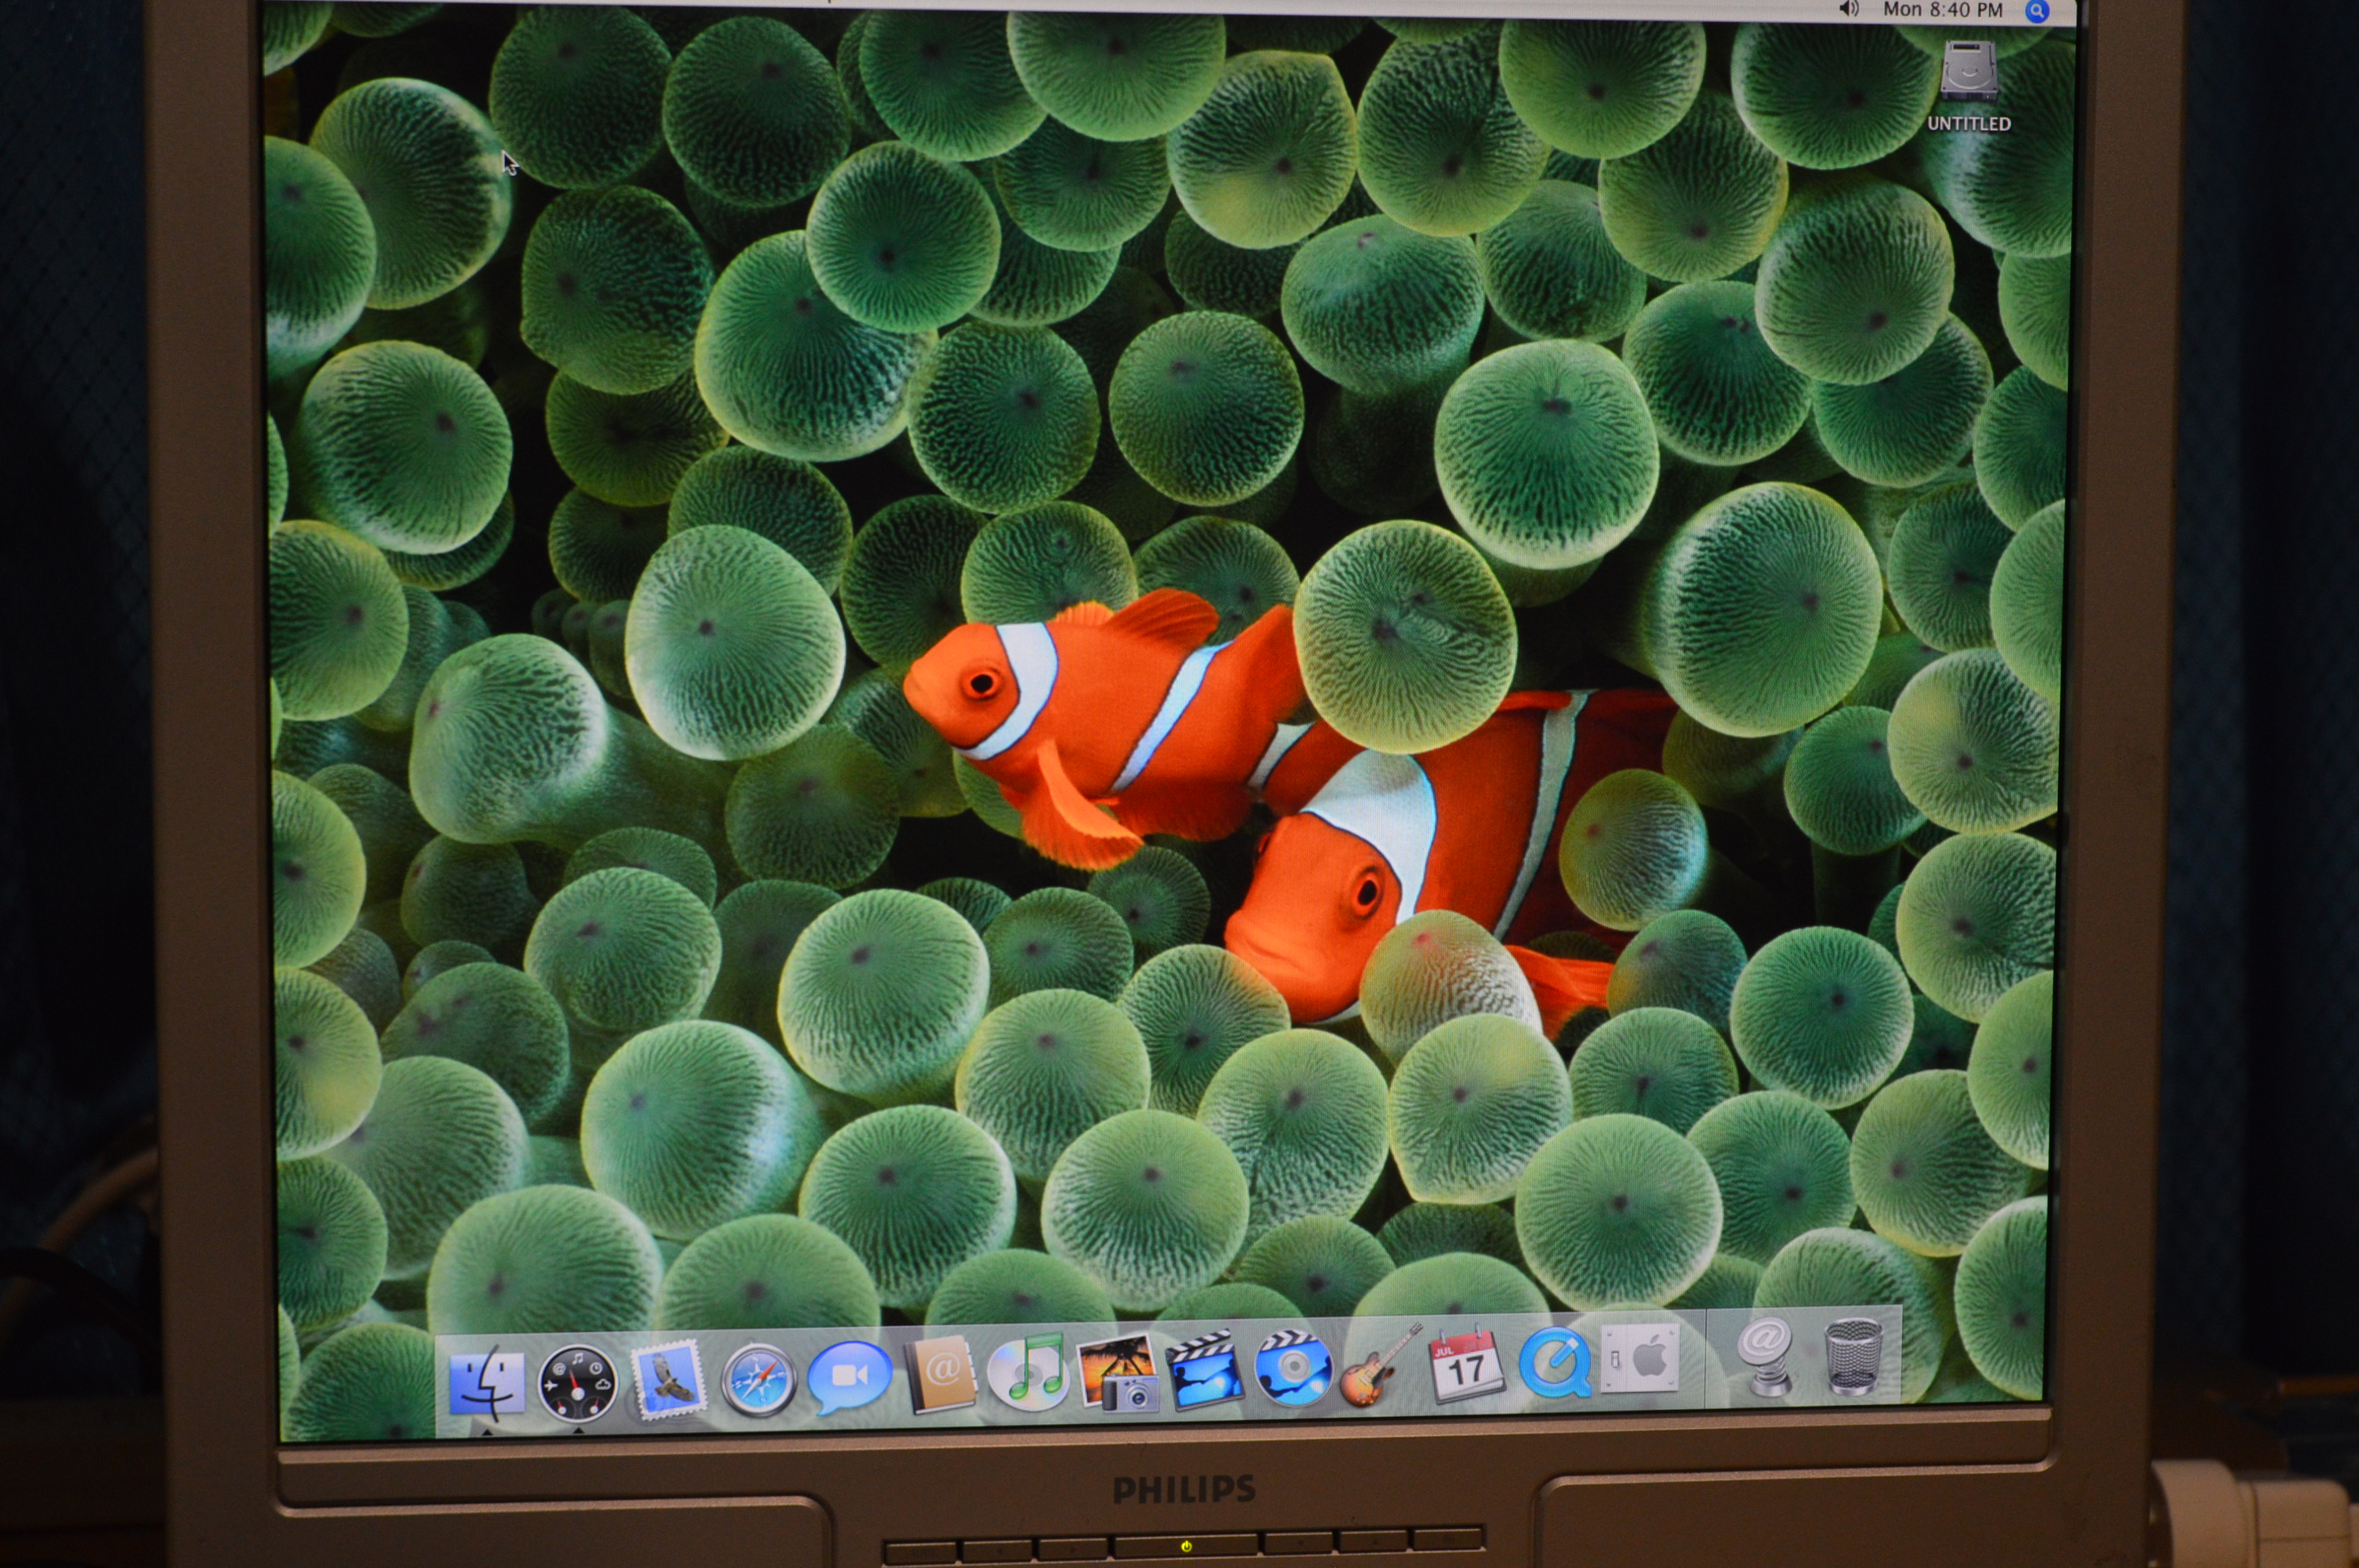Click the @ spring website icon in Dock
This screenshot has height=1568, width=2359.
point(1766,1356)
